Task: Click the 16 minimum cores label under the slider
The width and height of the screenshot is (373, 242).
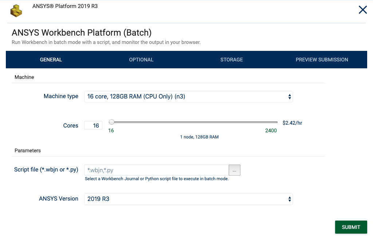Action: (111, 130)
